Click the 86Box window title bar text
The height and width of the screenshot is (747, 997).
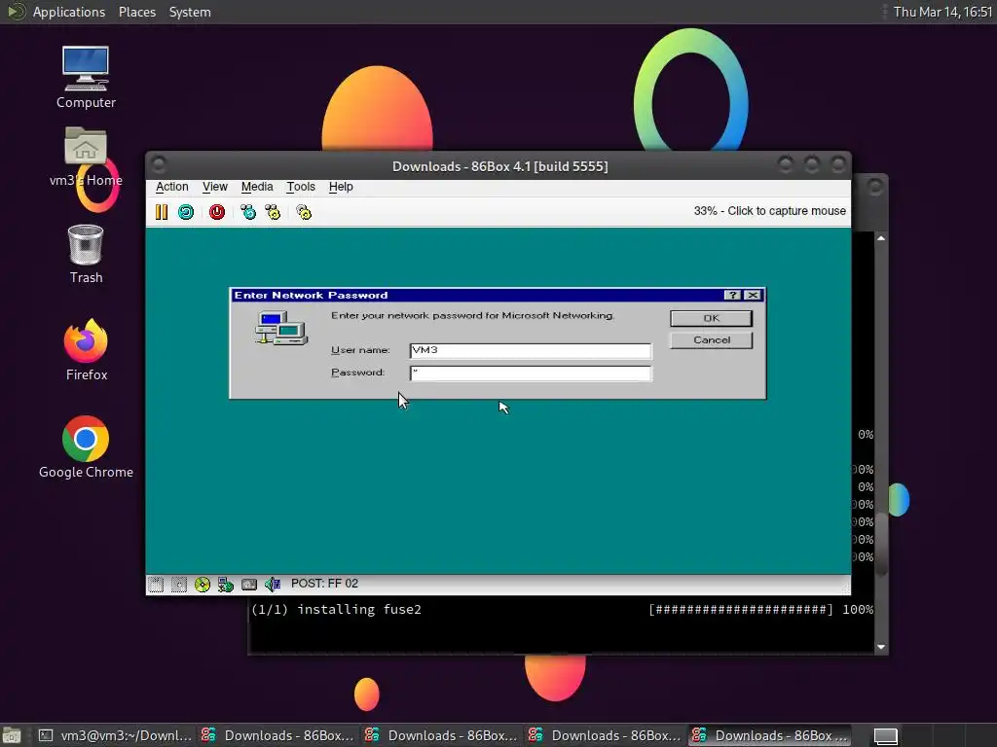point(499,166)
